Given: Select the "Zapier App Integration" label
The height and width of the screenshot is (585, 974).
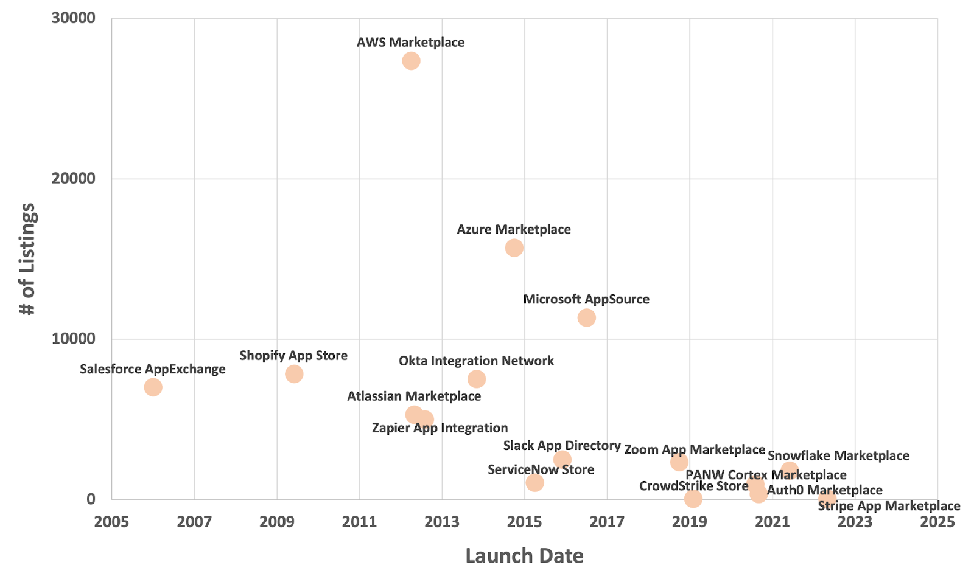Looking at the screenshot, I should pos(440,428).
